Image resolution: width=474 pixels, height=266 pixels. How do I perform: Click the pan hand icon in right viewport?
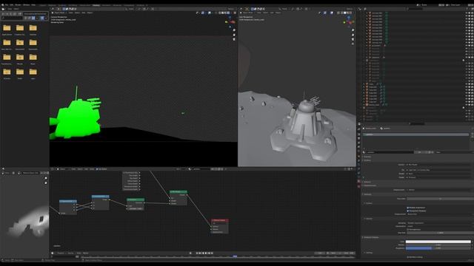[353, 35]
